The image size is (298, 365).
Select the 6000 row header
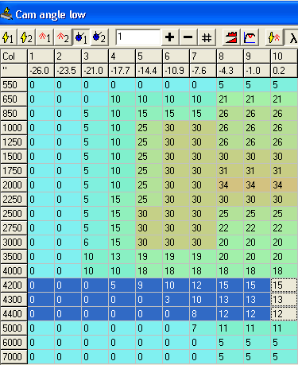click(x=14, y=343)
